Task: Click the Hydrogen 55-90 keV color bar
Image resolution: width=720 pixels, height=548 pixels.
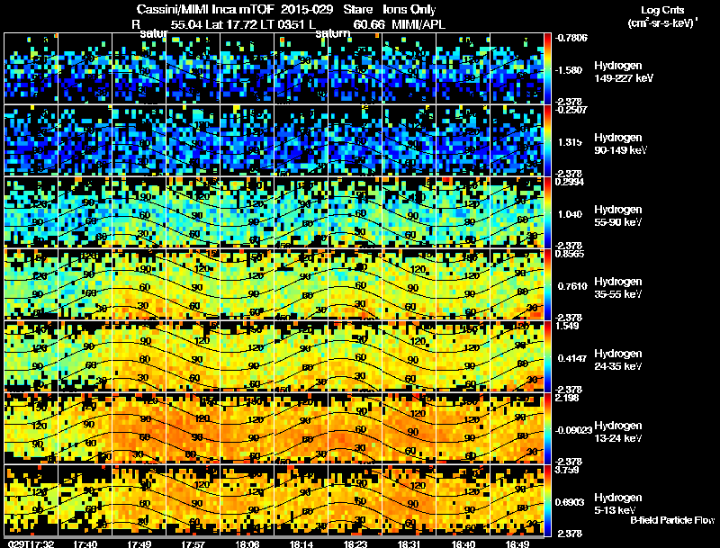Action: click(547, 212)
